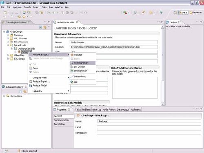Screen dimensions: 204x153
Task: Select Analyze Impact in context menu
Action: click(49, 82)
